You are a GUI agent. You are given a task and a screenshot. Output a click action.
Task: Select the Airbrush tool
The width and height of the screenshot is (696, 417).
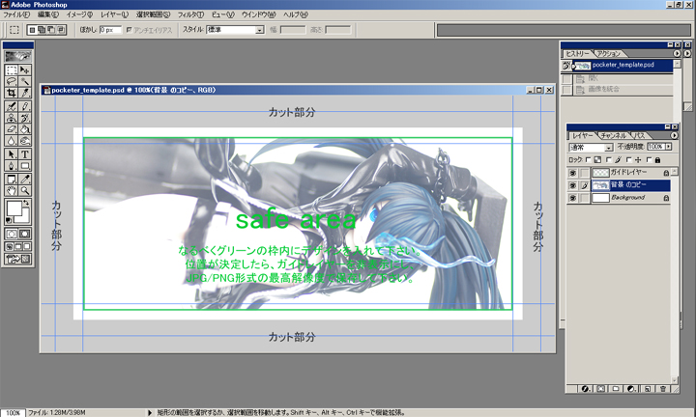[11, 106]
